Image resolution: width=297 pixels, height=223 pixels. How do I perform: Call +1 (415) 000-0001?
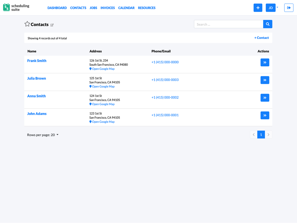click(x=165, y=115)
